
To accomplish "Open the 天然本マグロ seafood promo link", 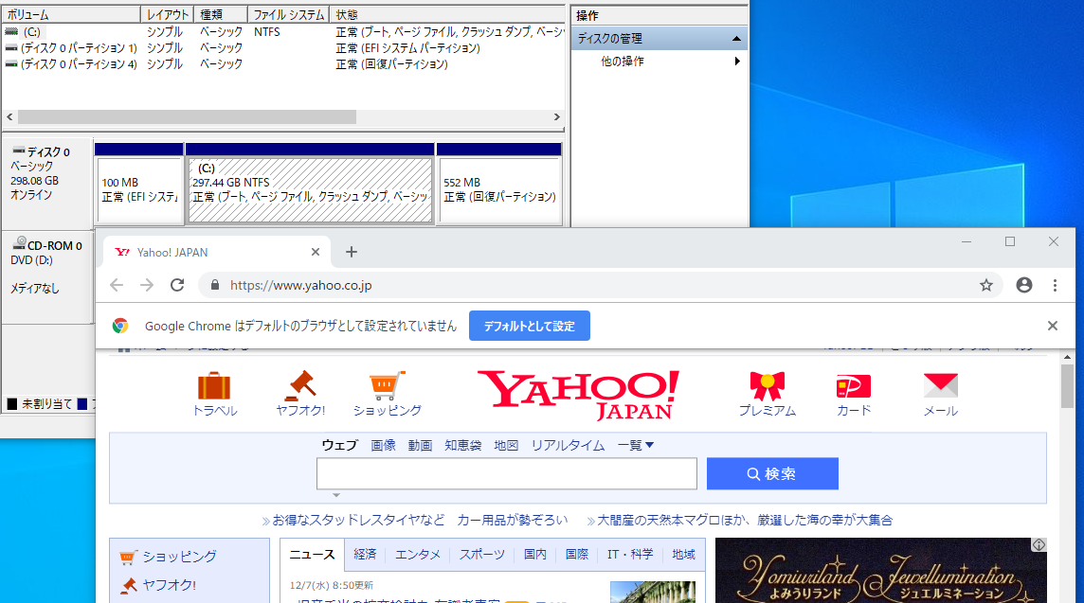I will (x=745, y=520).
